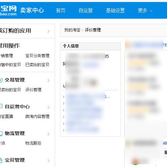Open the 自运营 top navigation item
Image resolution: width=167 pixels, height=167 pixels.
pos(86,11)
